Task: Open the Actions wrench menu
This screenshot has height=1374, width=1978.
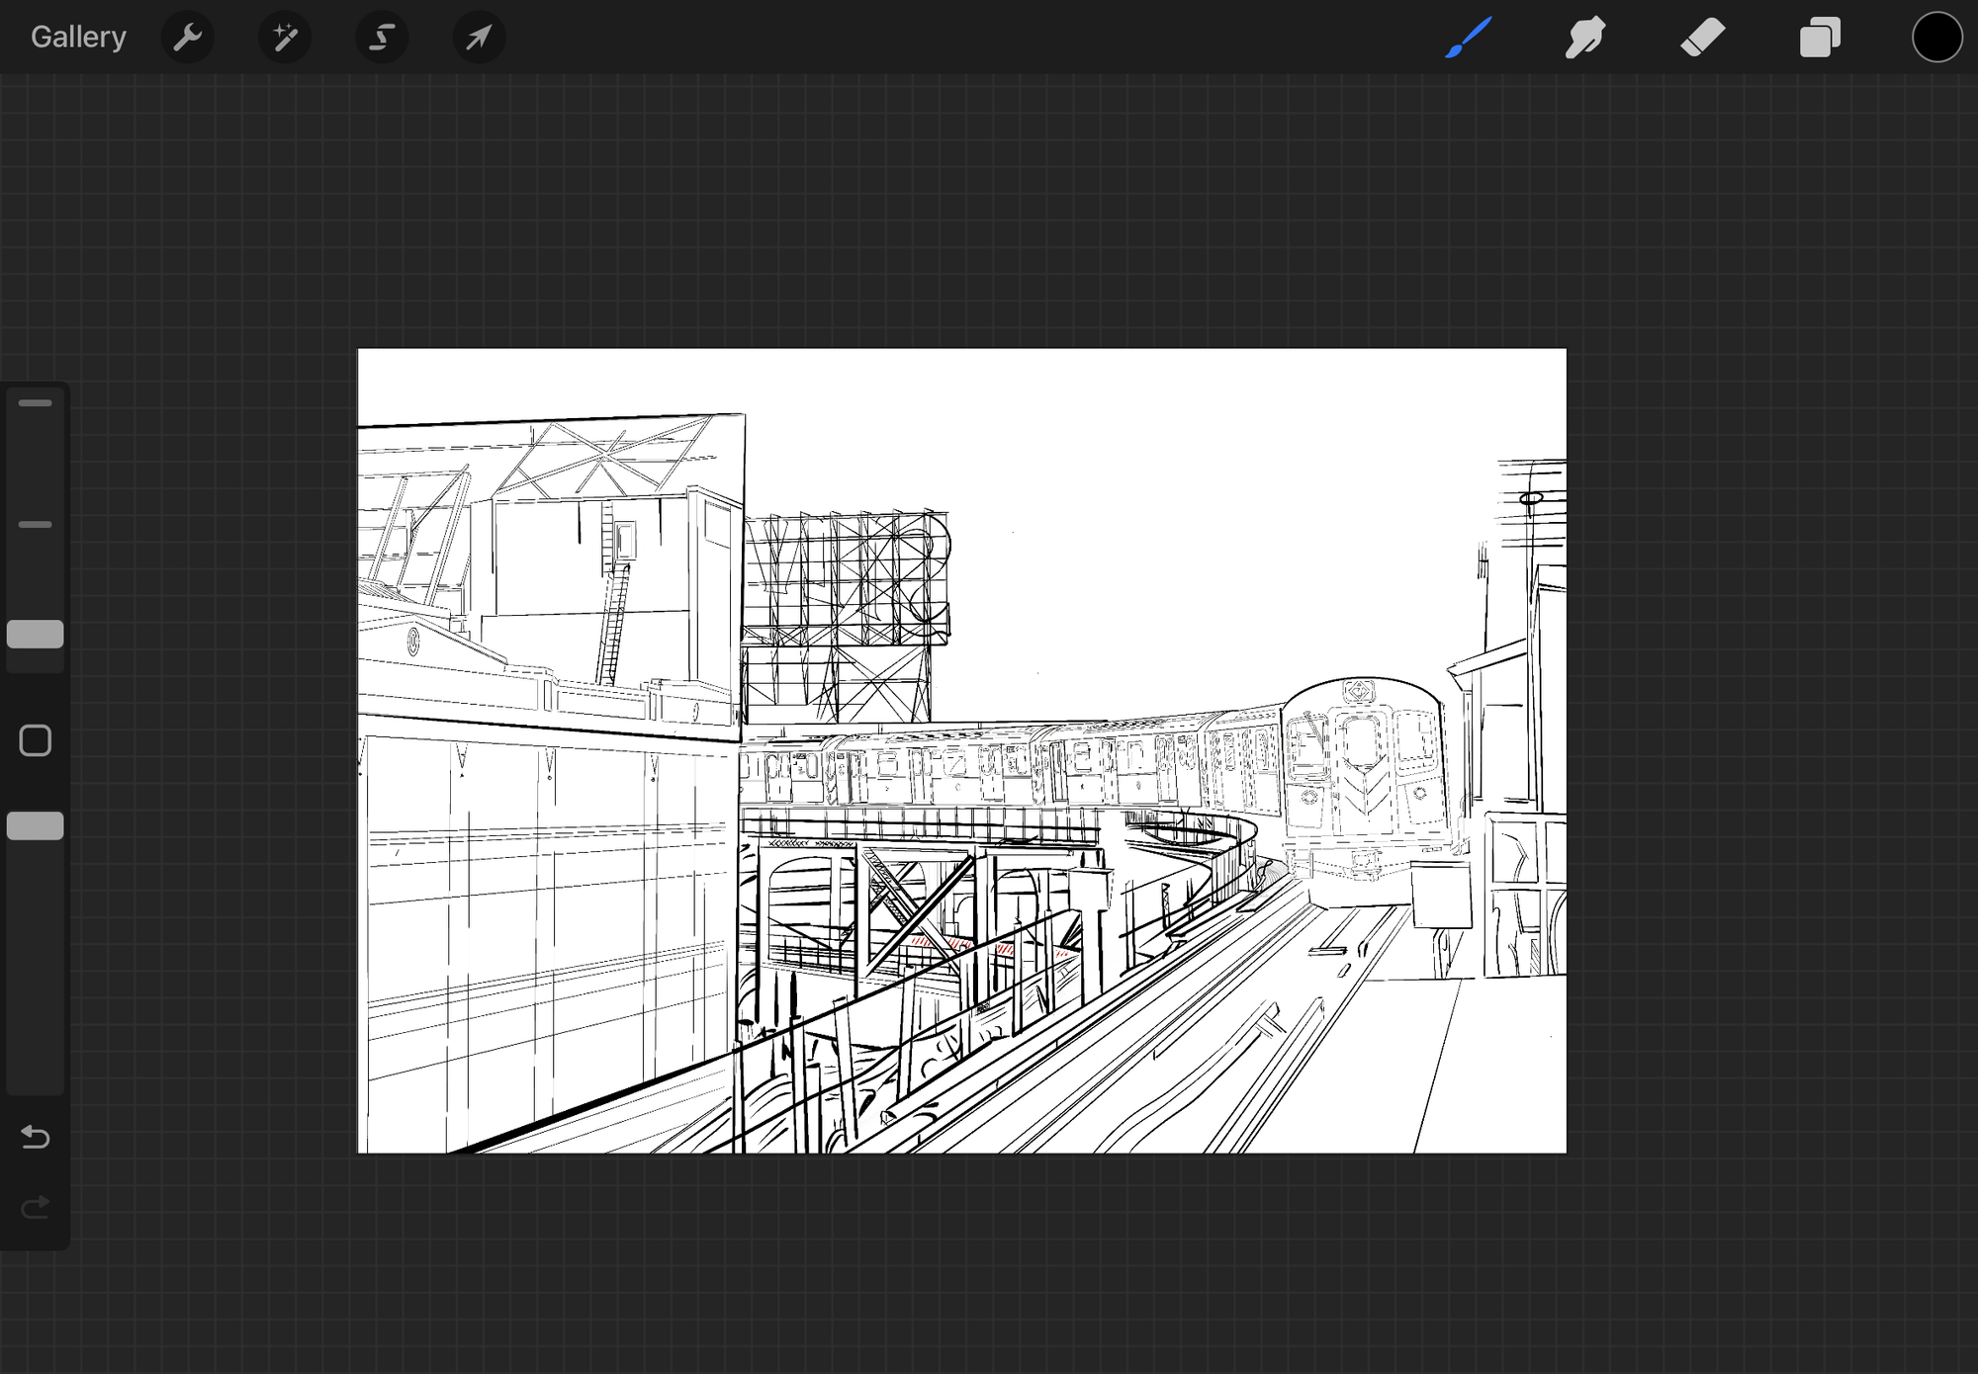Action: (187, 38)
